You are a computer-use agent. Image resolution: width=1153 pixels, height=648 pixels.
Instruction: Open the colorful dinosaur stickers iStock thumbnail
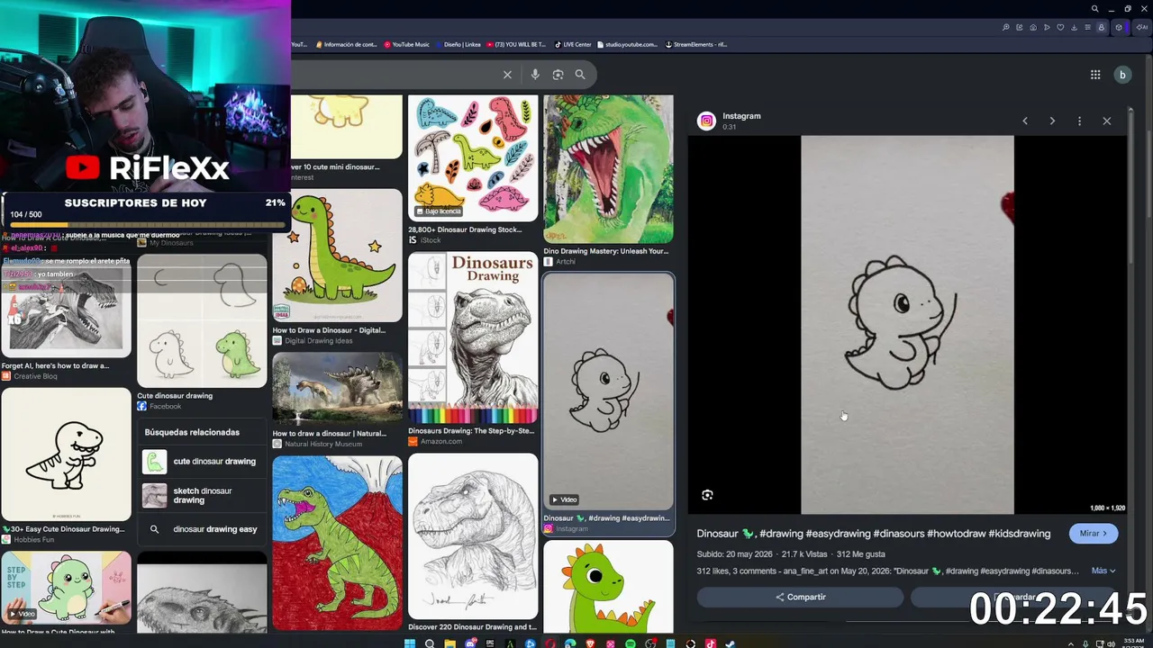point(473,158)
